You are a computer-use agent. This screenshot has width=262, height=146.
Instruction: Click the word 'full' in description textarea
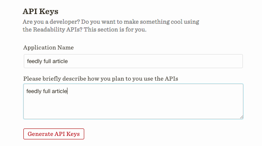pyautogui.click(x=46, y=91)
